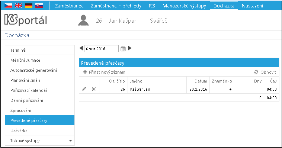
Task: Switch language to Czech flag
Action: [8, 6]
